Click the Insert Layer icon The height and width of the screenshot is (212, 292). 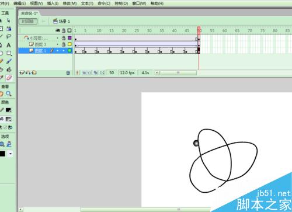22,72
